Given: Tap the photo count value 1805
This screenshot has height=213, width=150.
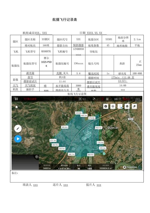Looking at the screenshot, I should (x=89, y=168).
